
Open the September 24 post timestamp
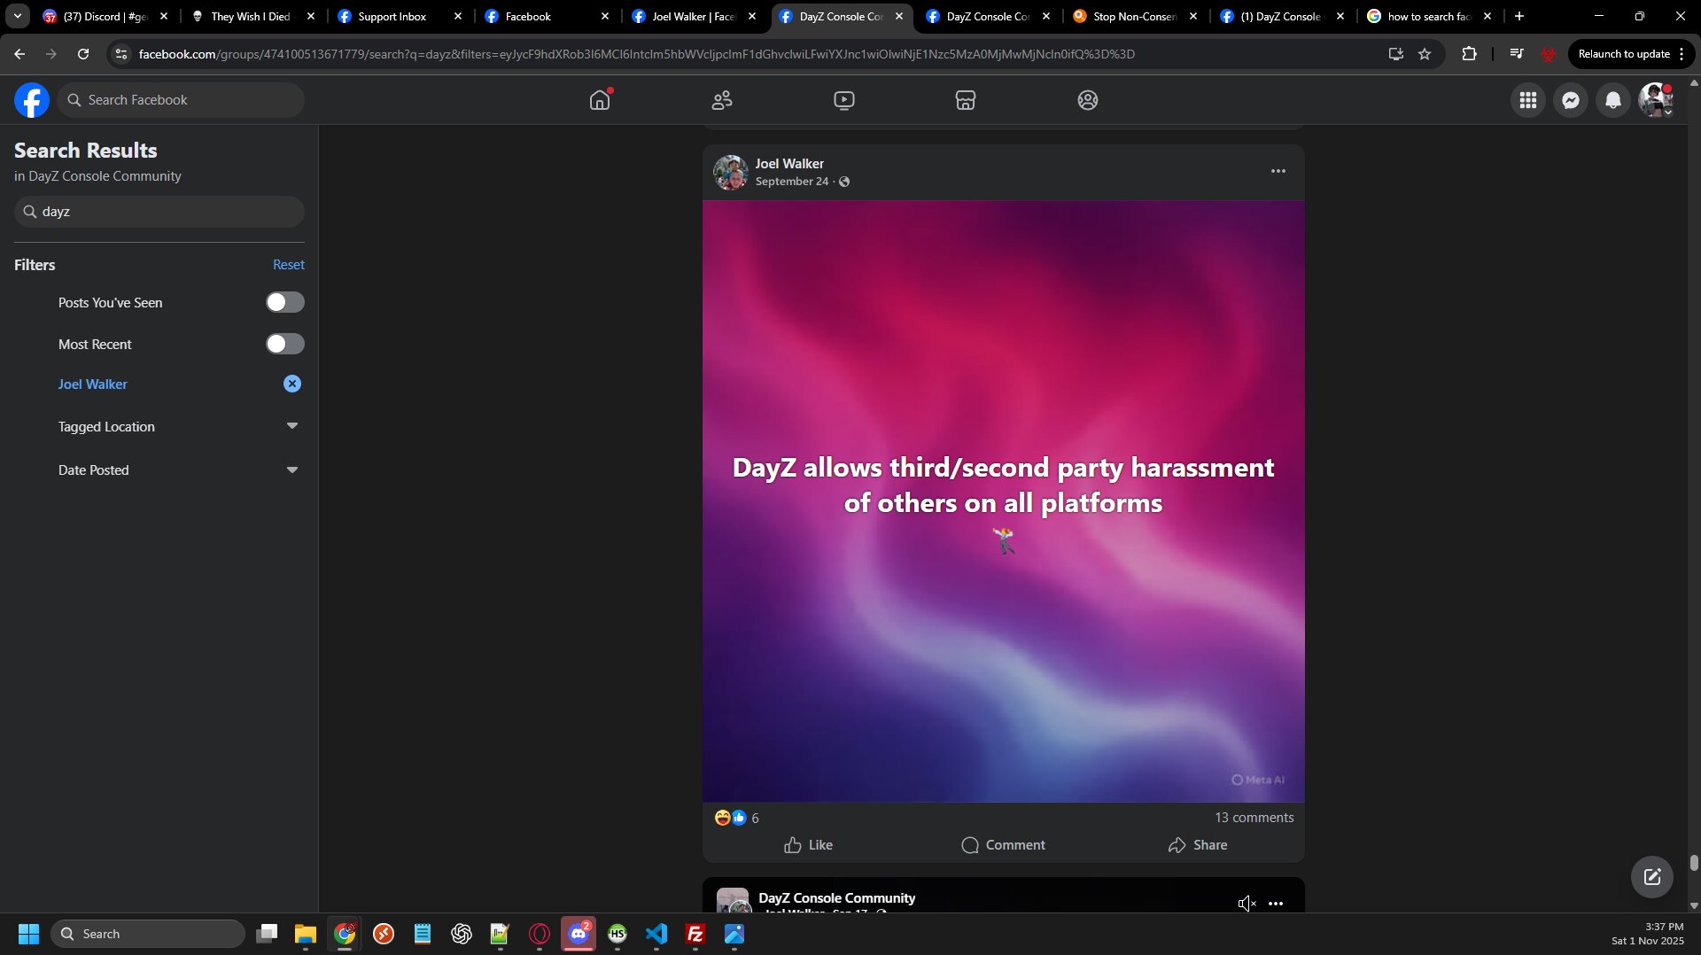pyautogui.click(x=792, y=182)
